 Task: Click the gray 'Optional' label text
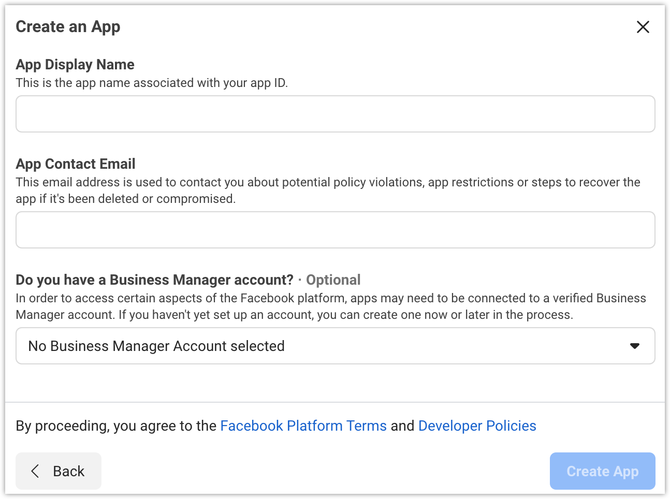pyautogui.click(x=333, y=280)
